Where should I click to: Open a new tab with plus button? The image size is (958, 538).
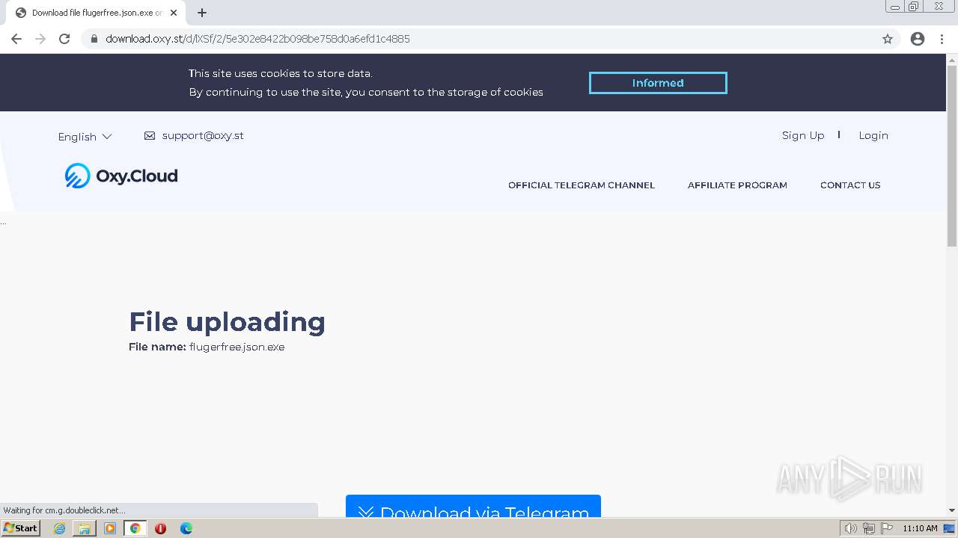click(x=202, y=13)
